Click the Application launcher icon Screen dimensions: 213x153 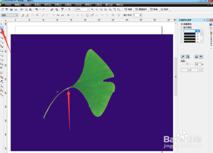pos(62,9)
